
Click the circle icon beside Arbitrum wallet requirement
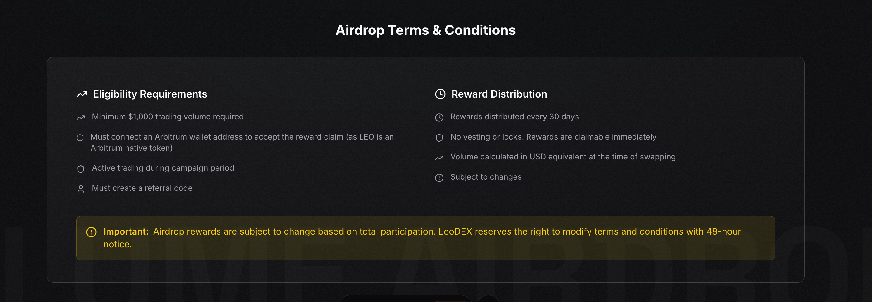pyautogui.click(x=80, y=138)
